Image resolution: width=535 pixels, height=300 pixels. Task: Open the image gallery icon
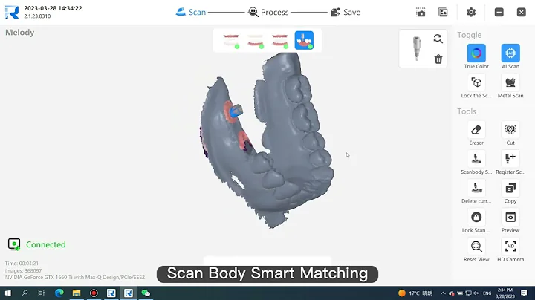[443, 13]
